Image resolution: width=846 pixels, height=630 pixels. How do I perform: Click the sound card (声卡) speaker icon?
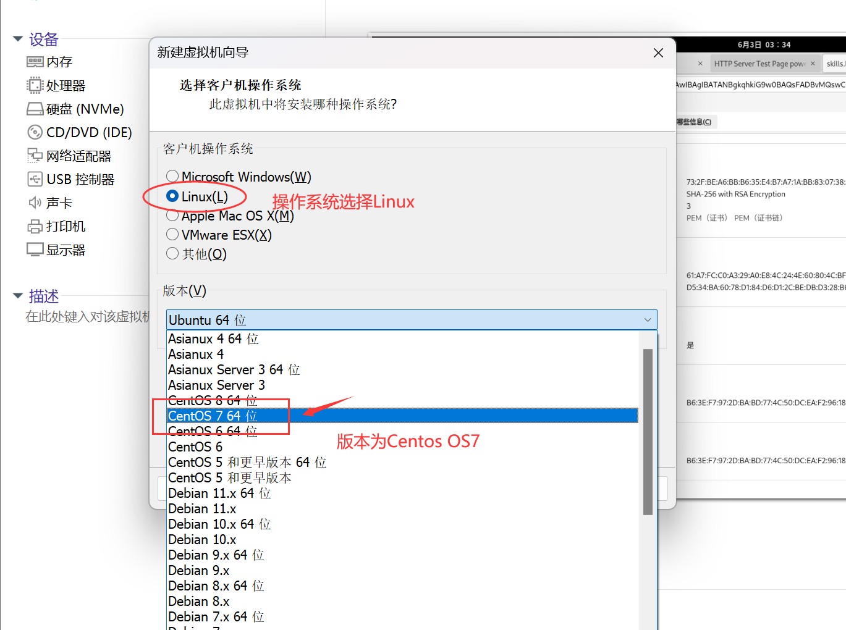(x=35, y=203)
